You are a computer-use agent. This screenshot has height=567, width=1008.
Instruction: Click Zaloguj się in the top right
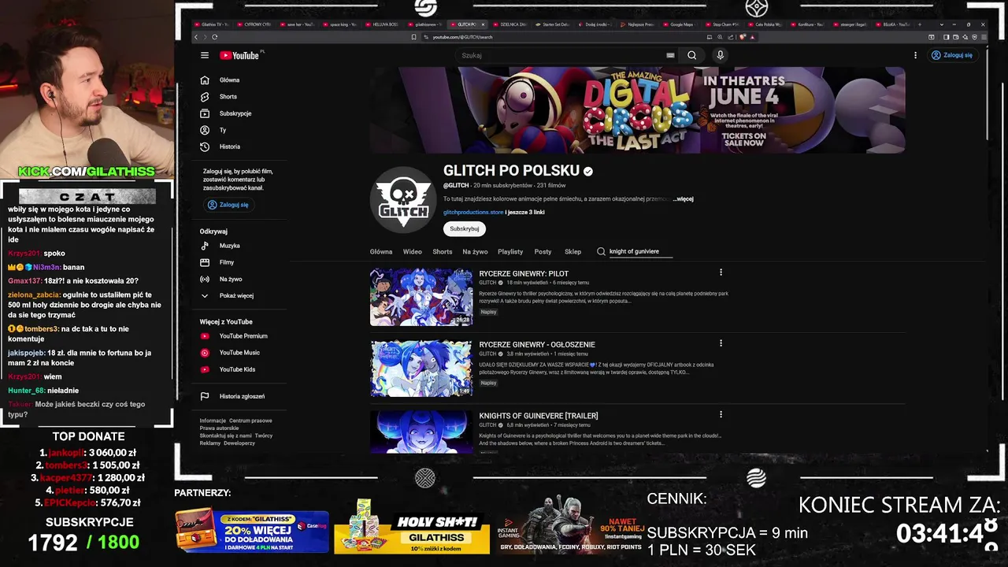coord(952,55)
